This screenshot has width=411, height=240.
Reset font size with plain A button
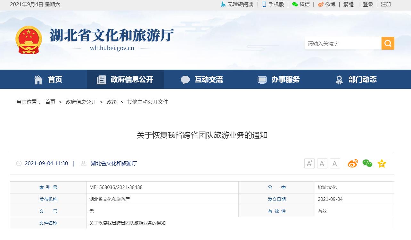pyautogui.click(x=335, y=164)
